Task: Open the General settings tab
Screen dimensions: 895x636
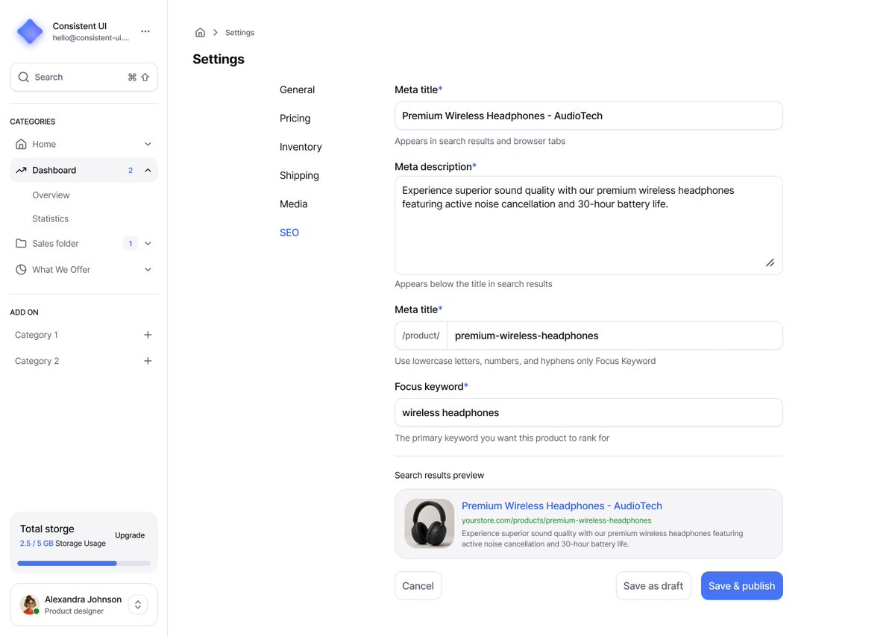Action: pos(297,89)
